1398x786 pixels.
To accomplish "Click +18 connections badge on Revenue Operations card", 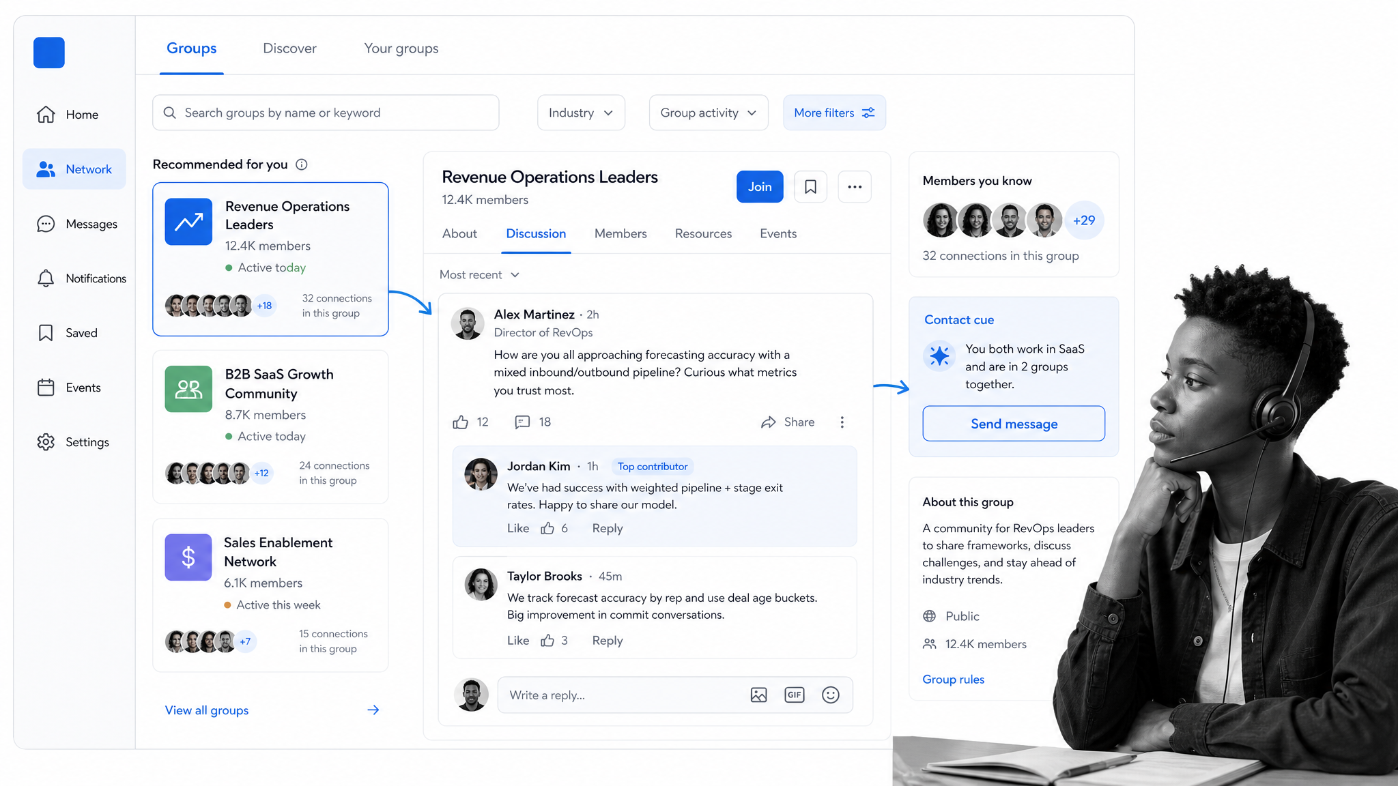I will coord(264,306).
